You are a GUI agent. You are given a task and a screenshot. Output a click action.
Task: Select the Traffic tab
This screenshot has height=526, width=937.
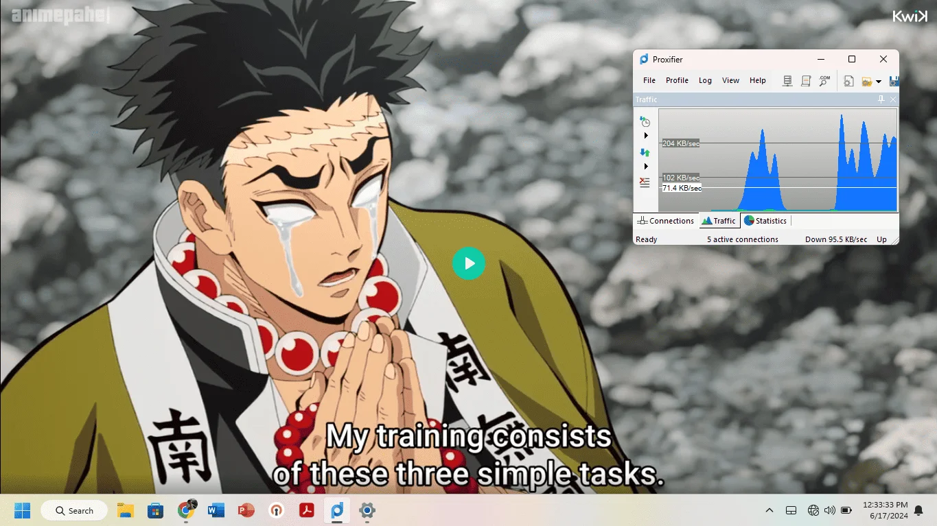coord(719,221)
